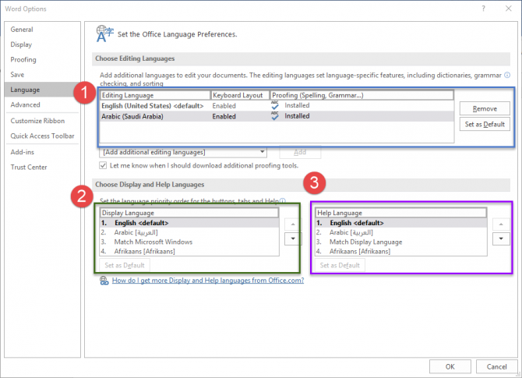Select Afrikaans in Display Language list
Screen dimensions: 522x378
coord(189,251)
